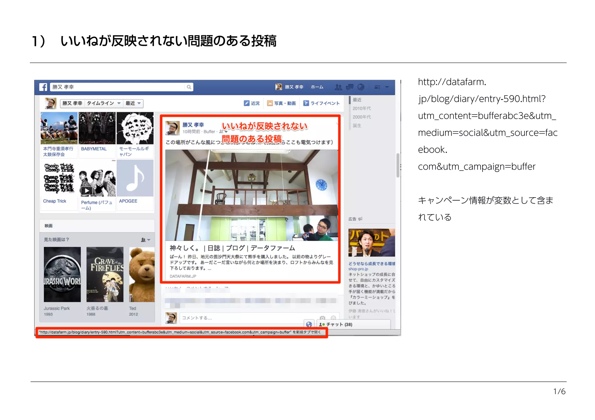This screenshot has width=595, height=420.
Task: Open the 最近 dropdown button
Action: 133,103
